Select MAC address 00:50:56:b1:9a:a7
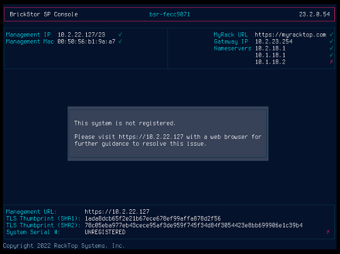The width and height of the screenshot is (340, 254). (x=86, y=41)
